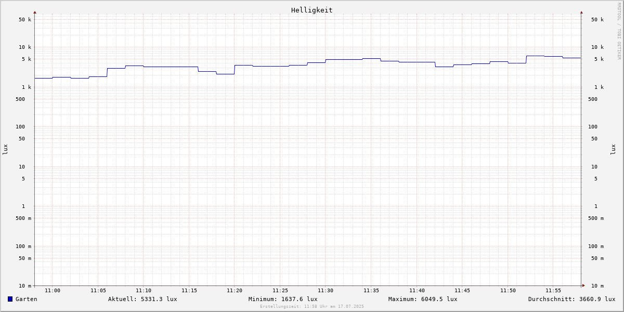The width and height of the screenshot is (624, 312).
Task: Click the right vertical lux axis title
Action: click(613, 150)
